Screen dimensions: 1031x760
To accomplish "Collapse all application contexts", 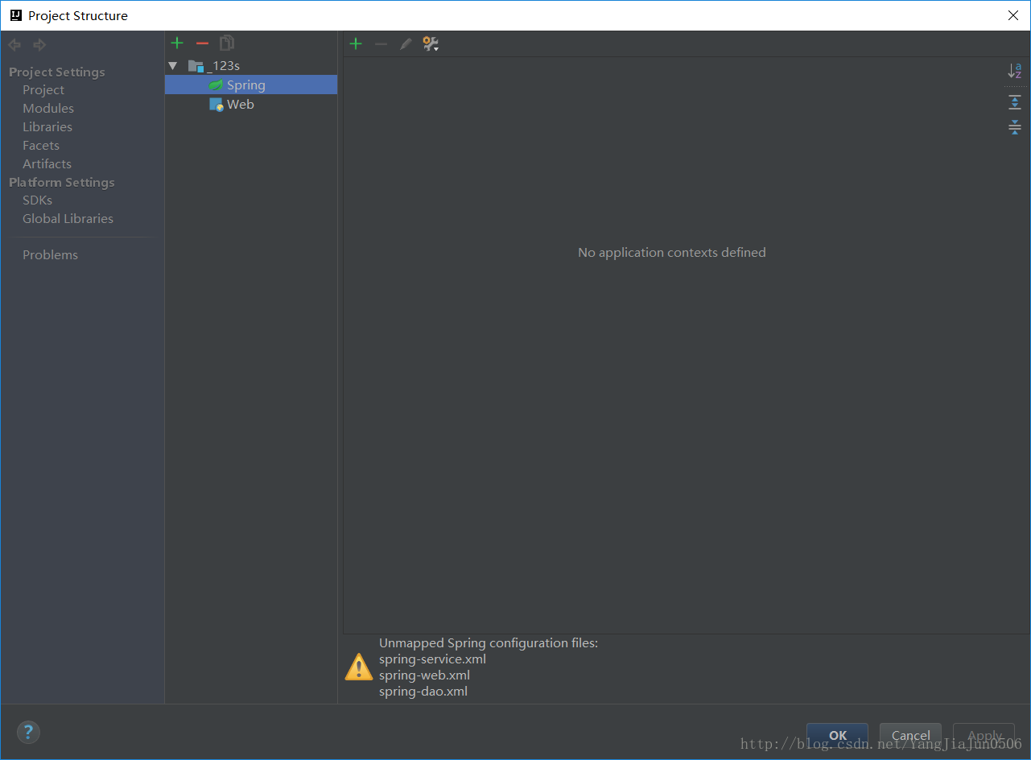I will pyautogui.click(x=1015, y=127).
